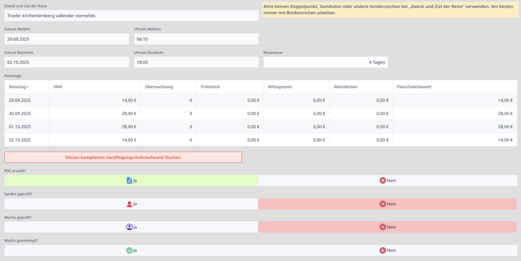Select the 02.10.2025 Reisetag cell
The height and width of the screenshot is (261, 521).
pos(26,140)
